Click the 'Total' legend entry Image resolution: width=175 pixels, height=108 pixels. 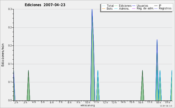(x=108, y=6)
